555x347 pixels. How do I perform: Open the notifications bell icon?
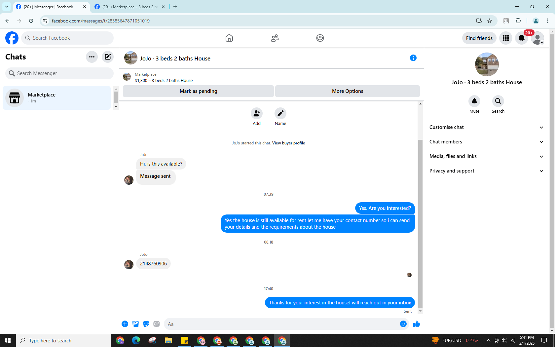[522, 38]
